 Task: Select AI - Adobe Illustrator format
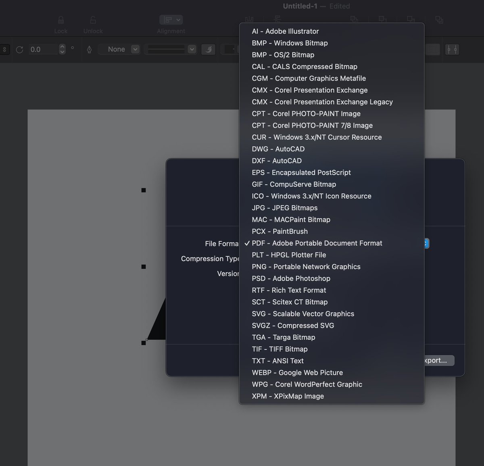(x=332, y=31)
